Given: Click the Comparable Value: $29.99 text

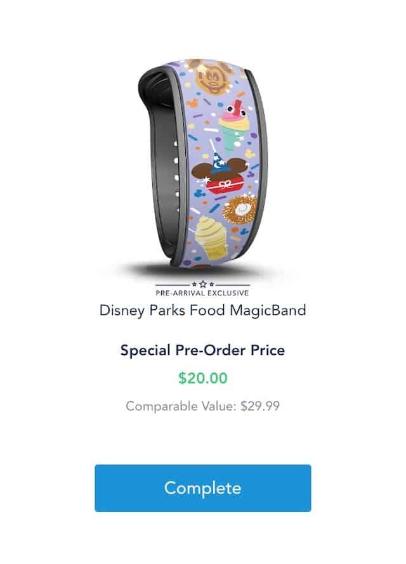Looking at the screenshot, I should (202, 406).
